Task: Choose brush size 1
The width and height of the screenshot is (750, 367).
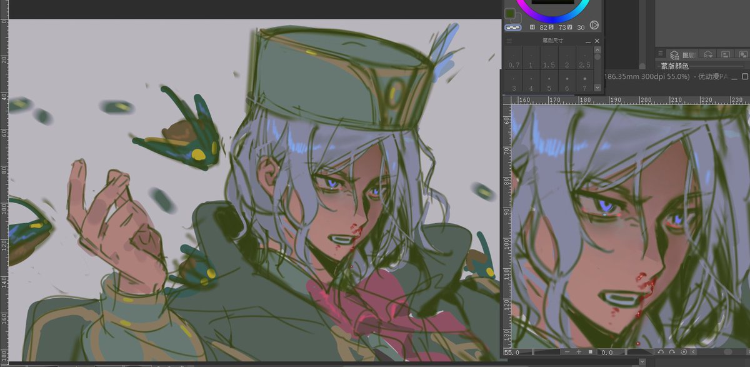Action: pos(531,58)
